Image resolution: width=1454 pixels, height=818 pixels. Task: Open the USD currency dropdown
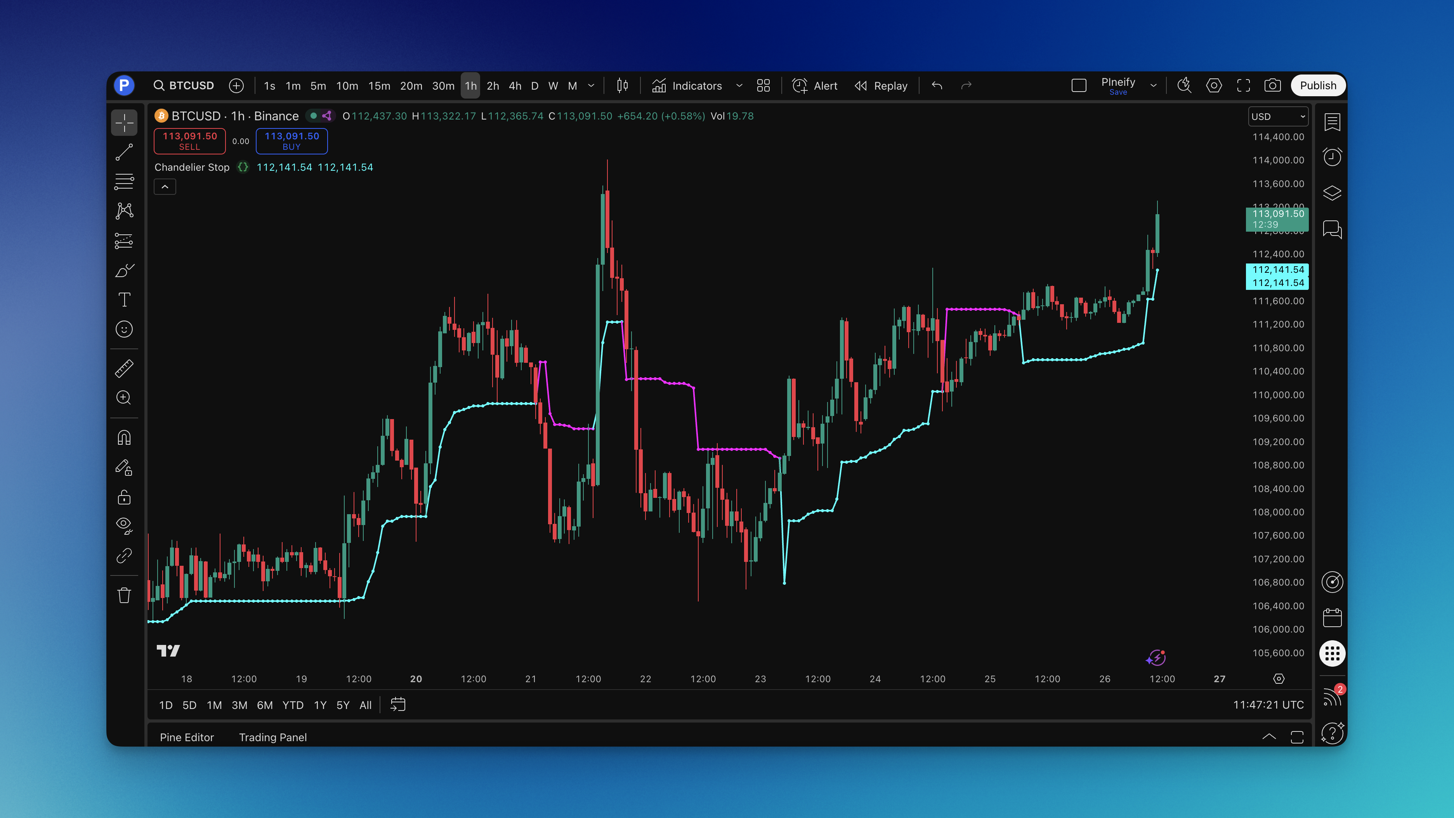tap(1278, 116)
